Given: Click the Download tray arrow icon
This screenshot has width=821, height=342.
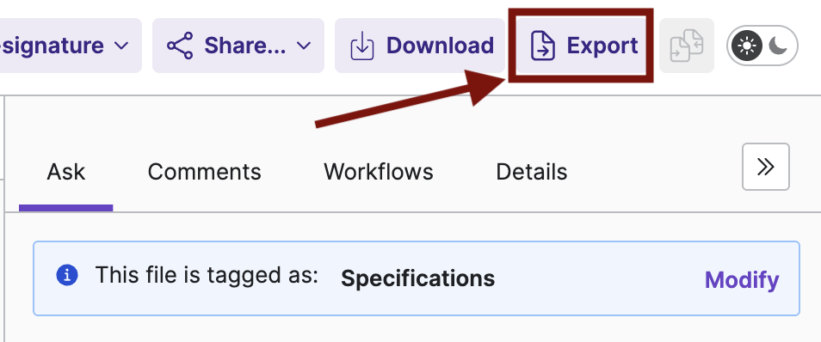Looking at the screenshot, I should pos(362,46).
